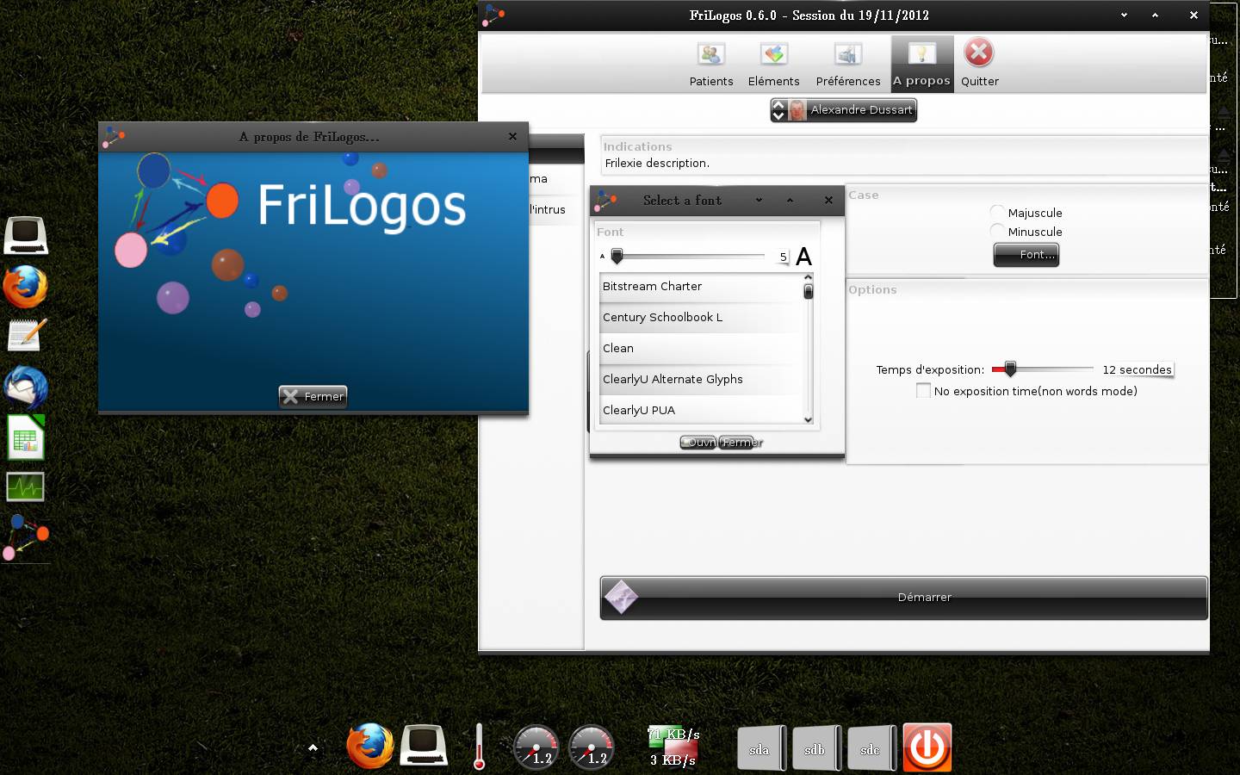Open the Alexandre Dussart patient selector

tap(844, 110)
